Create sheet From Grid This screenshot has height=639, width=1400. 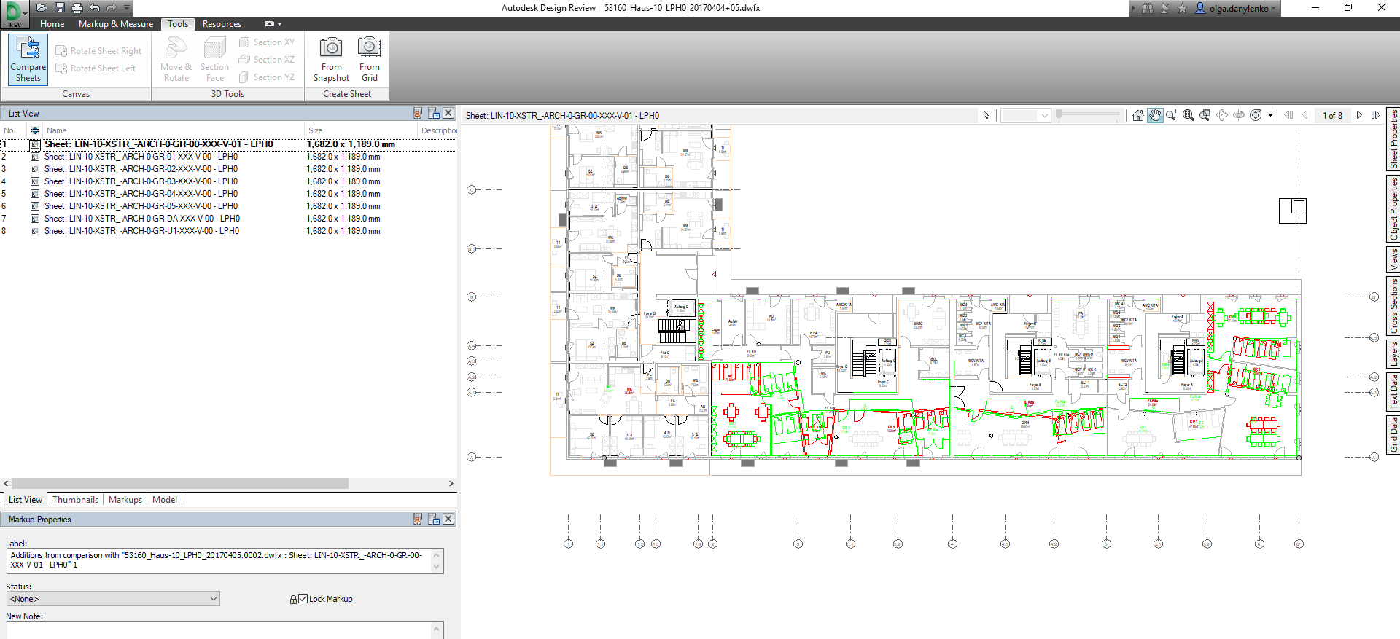click(369, 58)
